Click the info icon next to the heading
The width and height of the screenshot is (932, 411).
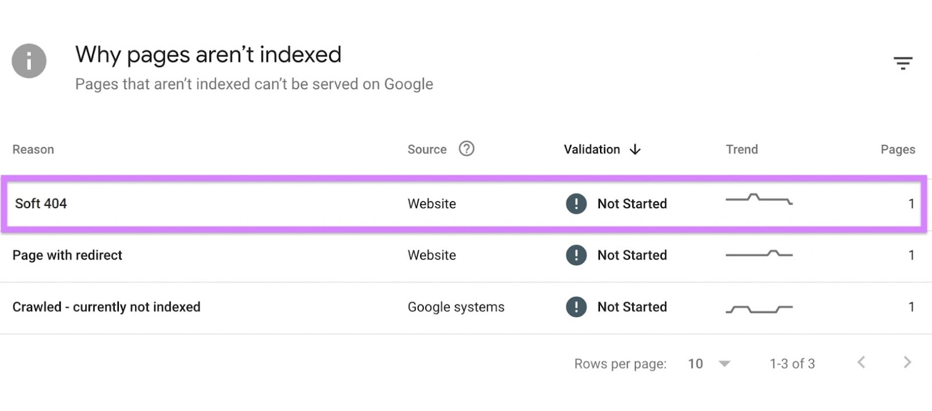[x=29, y=61]
